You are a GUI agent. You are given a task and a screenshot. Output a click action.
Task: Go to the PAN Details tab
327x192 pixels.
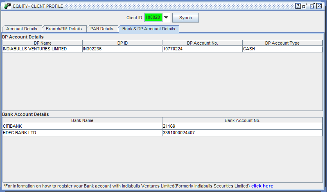(101, 29)
